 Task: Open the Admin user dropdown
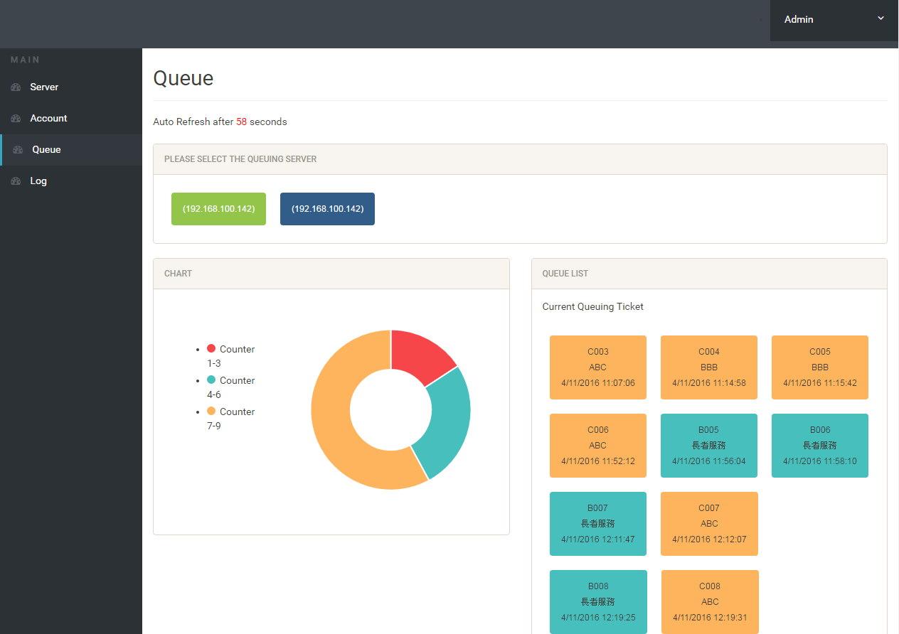[834, 20]
